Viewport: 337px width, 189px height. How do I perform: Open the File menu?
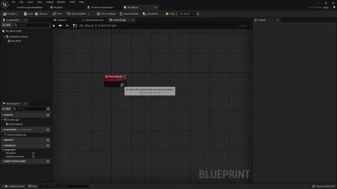coord(13,2)
